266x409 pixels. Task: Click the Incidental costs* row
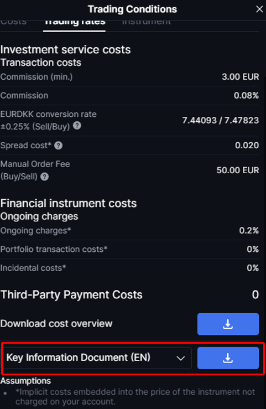coord(129,268)
